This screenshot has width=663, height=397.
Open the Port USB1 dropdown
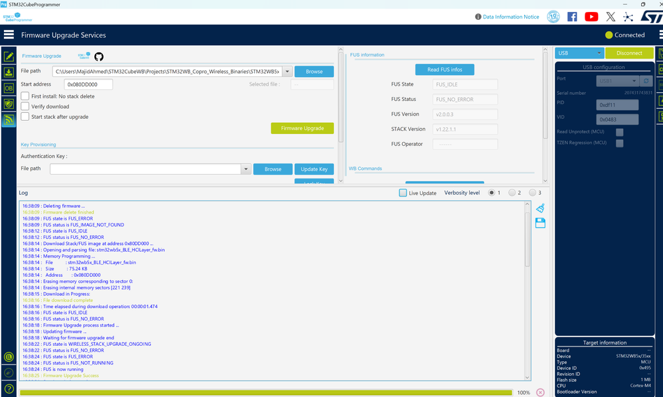617,81
